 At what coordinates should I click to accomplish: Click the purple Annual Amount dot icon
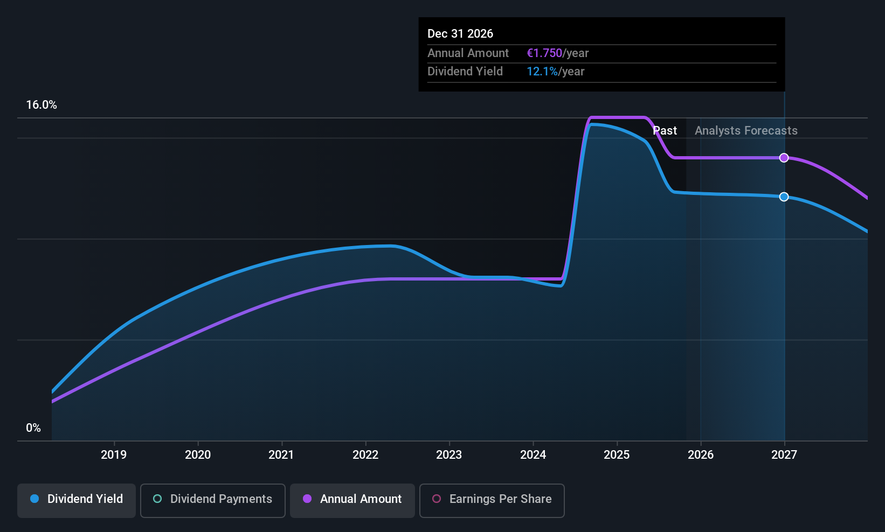pyautogui.click(x=307, y=499)
